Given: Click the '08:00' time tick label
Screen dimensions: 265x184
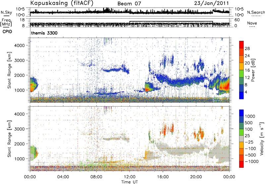Looking at the screenshot, I should [x=96, y=177].
